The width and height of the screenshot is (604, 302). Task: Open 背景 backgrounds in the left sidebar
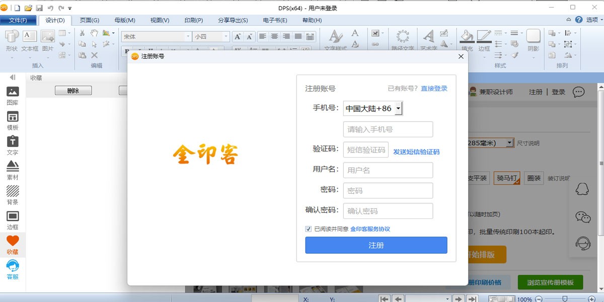tap(13, 195)
